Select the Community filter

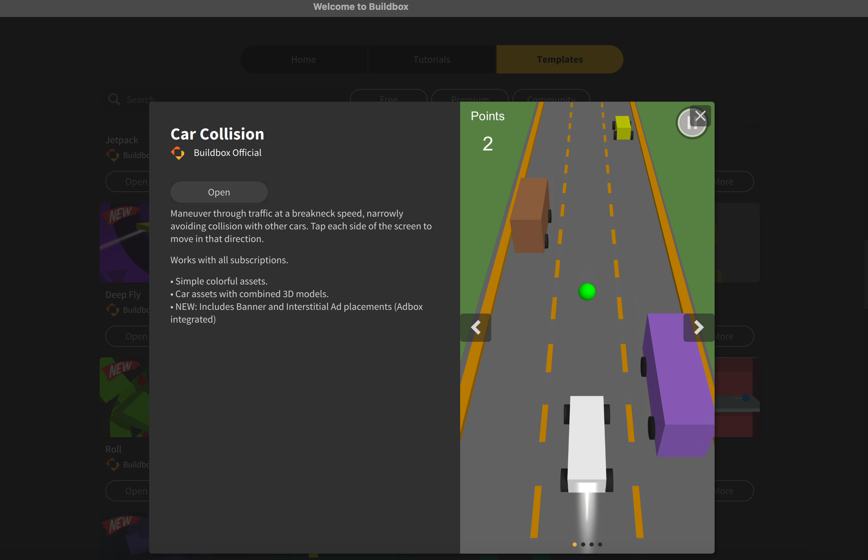[551, 96]
